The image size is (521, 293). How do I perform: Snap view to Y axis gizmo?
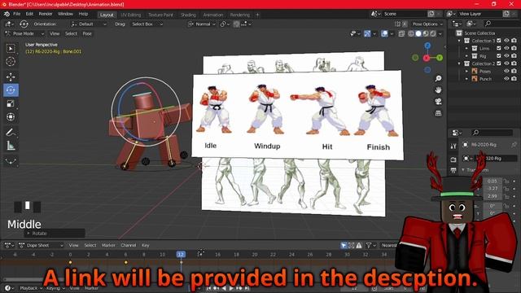pos(440,58)
